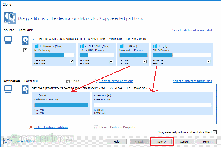
Task: Click the Clone wizard disk icon
Action: pos(10,18)
